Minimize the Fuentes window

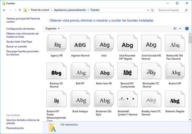pyautogui.click(x=168, y=3)
